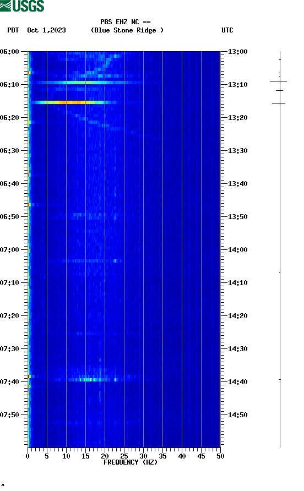Click the 06:50 PDT time label
This screenshot has height=491, width=304.
9,217
